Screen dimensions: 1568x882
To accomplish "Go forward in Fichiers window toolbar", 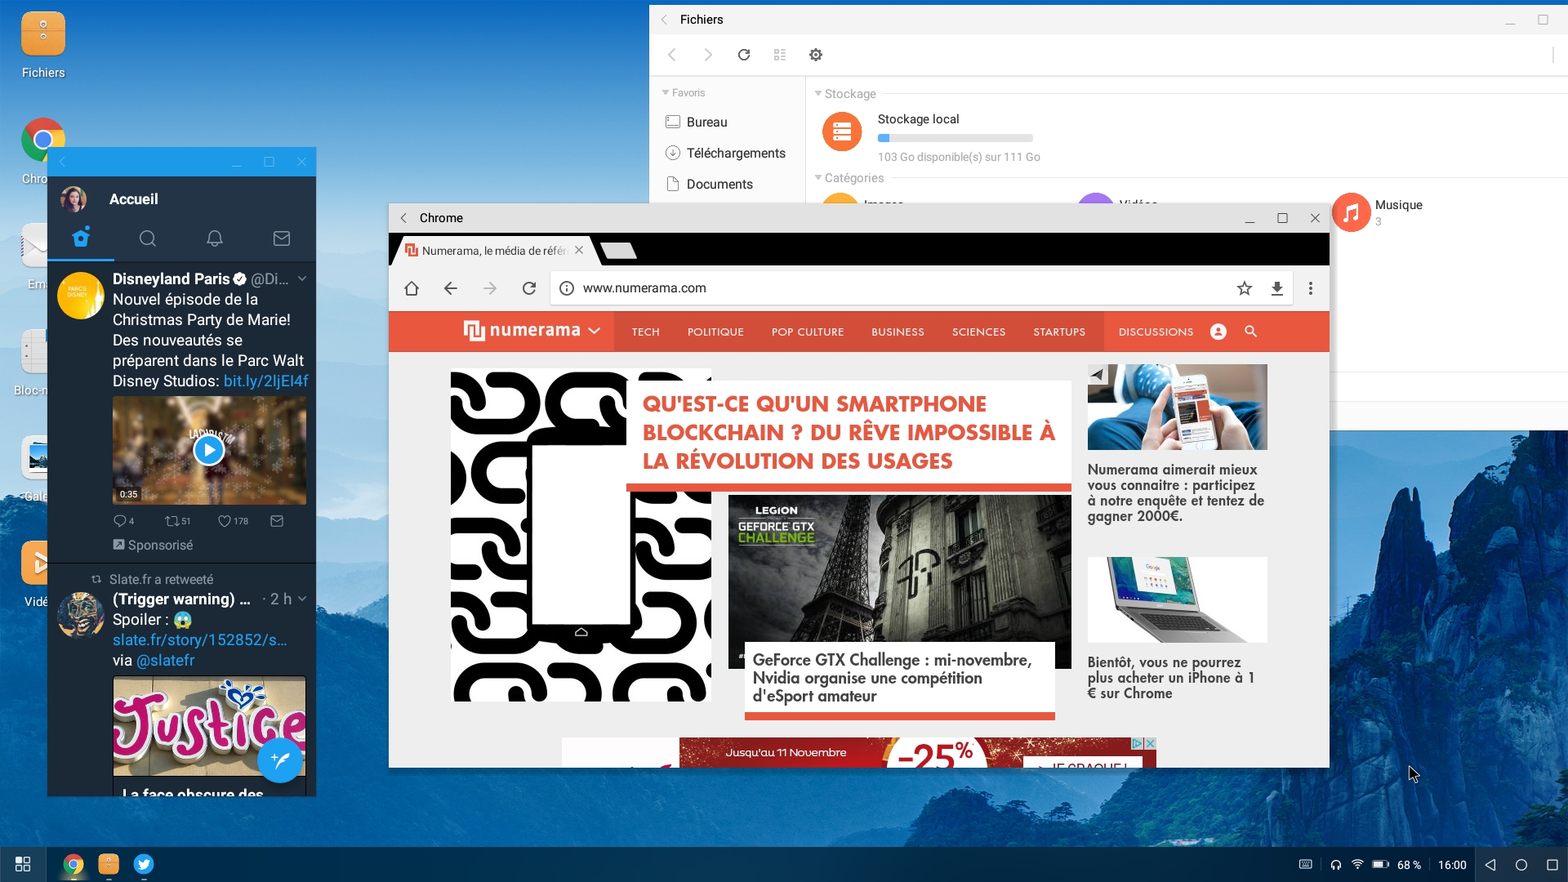I will pyautogui.click(x=708, y=55).
